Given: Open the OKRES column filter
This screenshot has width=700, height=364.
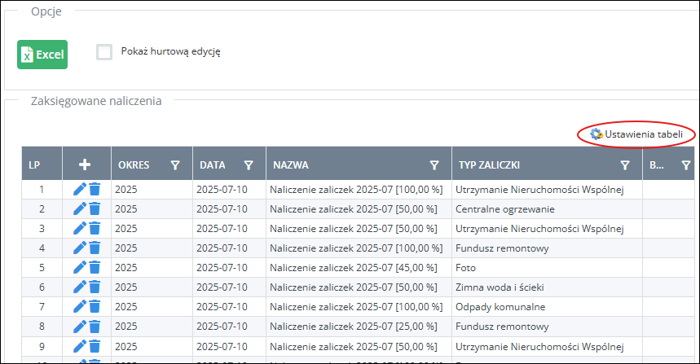Looking at the screenshot, I should pos(175,164).
